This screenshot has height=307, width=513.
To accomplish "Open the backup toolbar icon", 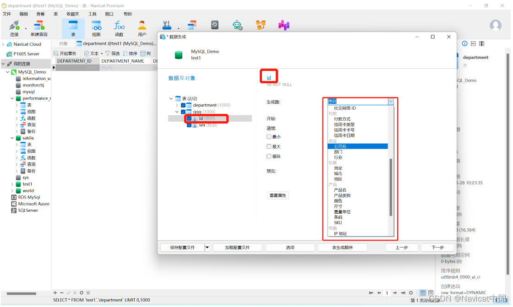I will click(215, 25).
